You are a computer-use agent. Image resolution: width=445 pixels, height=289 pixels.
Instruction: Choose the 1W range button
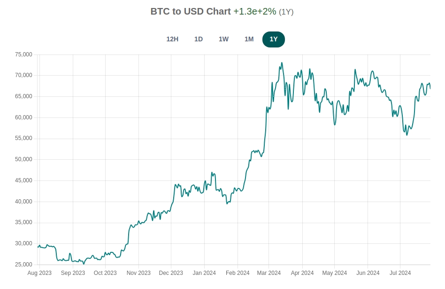(x=223, y=39)
